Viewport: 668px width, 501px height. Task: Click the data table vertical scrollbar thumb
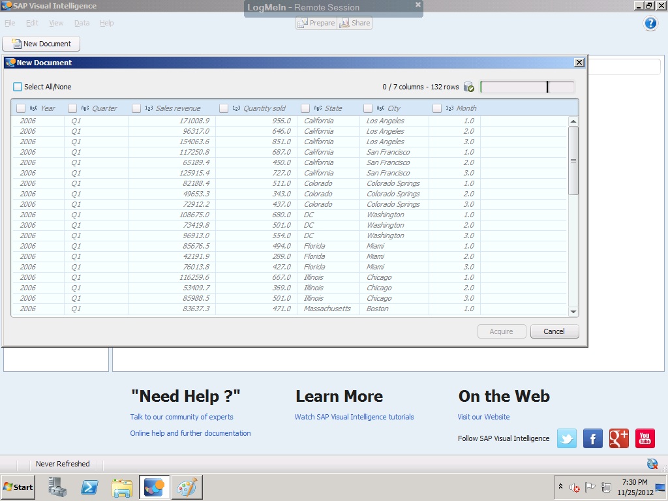(x=573, y=160)
